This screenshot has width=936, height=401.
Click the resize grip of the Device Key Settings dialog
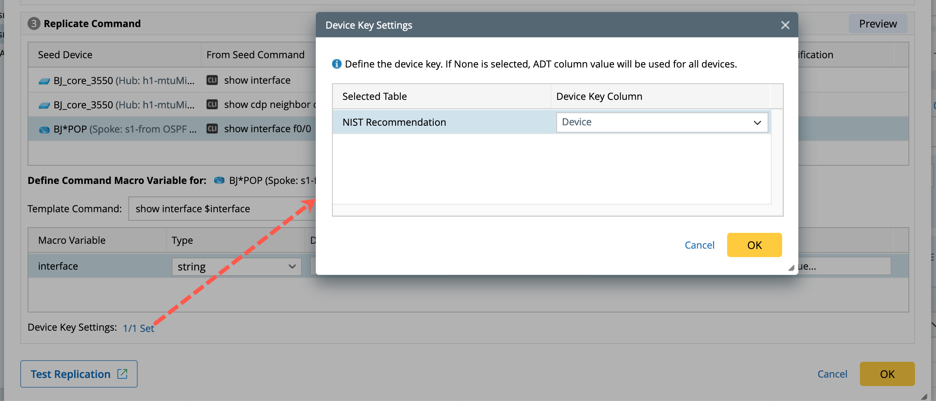point(791,268)
